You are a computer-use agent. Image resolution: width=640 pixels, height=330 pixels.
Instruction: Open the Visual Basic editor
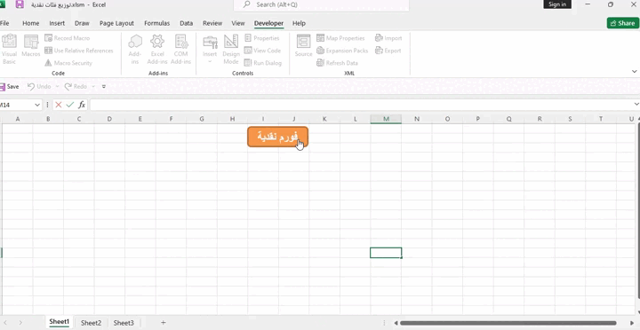[9, 50]
